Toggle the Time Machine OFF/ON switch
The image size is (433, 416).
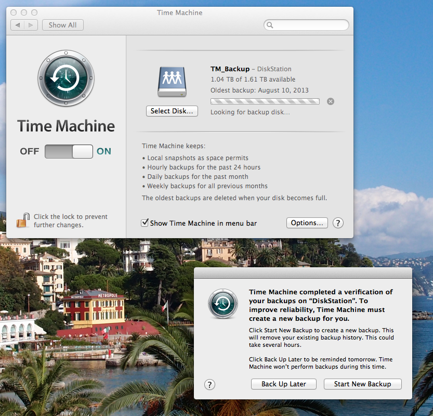click(69, 151)
